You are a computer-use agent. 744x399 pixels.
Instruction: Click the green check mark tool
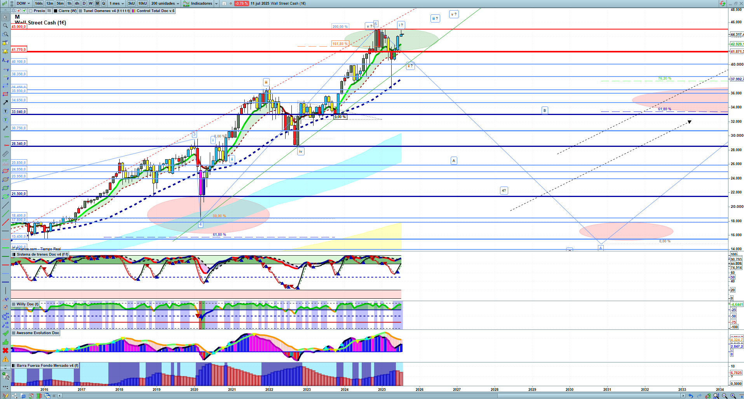click(x=5, y=333)
